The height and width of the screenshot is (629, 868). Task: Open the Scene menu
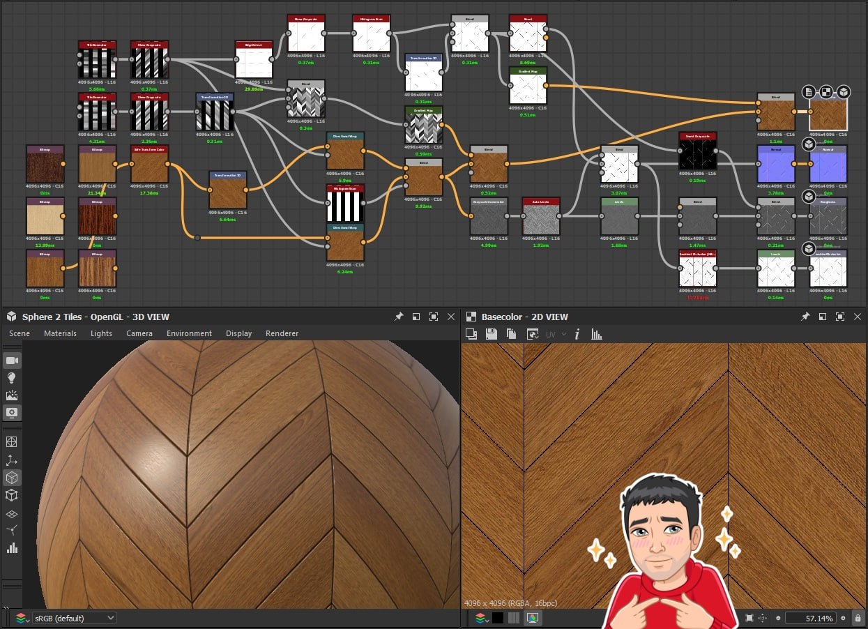(x=20, y=333)
